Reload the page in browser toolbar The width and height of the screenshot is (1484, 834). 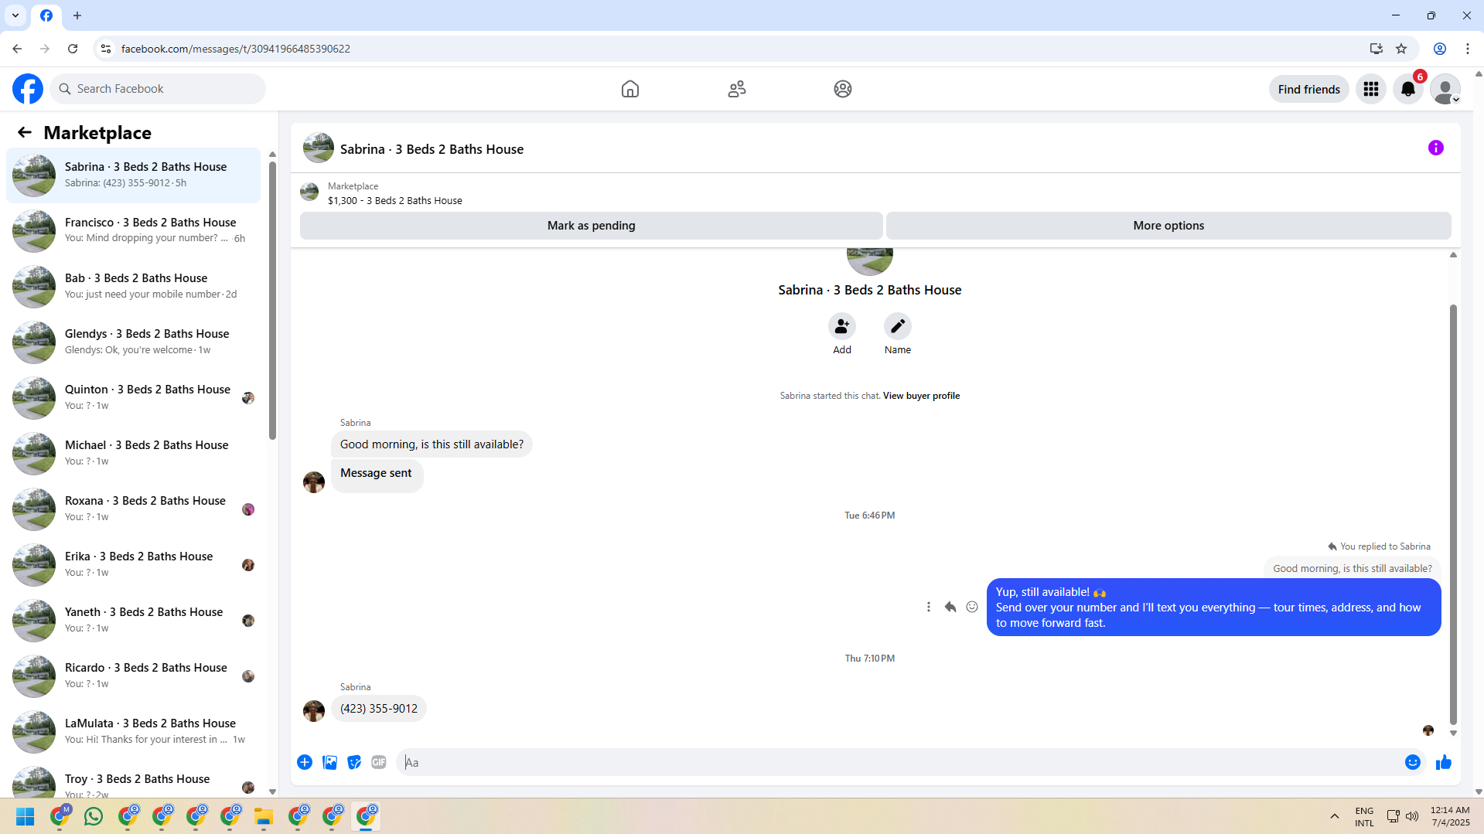click(73, 49)
